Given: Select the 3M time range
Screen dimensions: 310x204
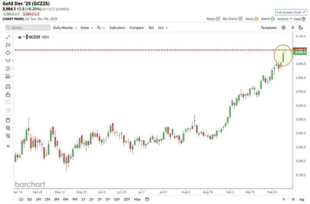Looking at the screenshot, I should (x=57, y=200).
